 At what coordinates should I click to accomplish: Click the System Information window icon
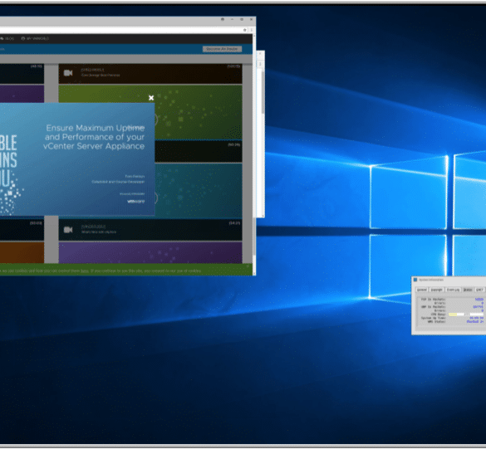(415, 280)
